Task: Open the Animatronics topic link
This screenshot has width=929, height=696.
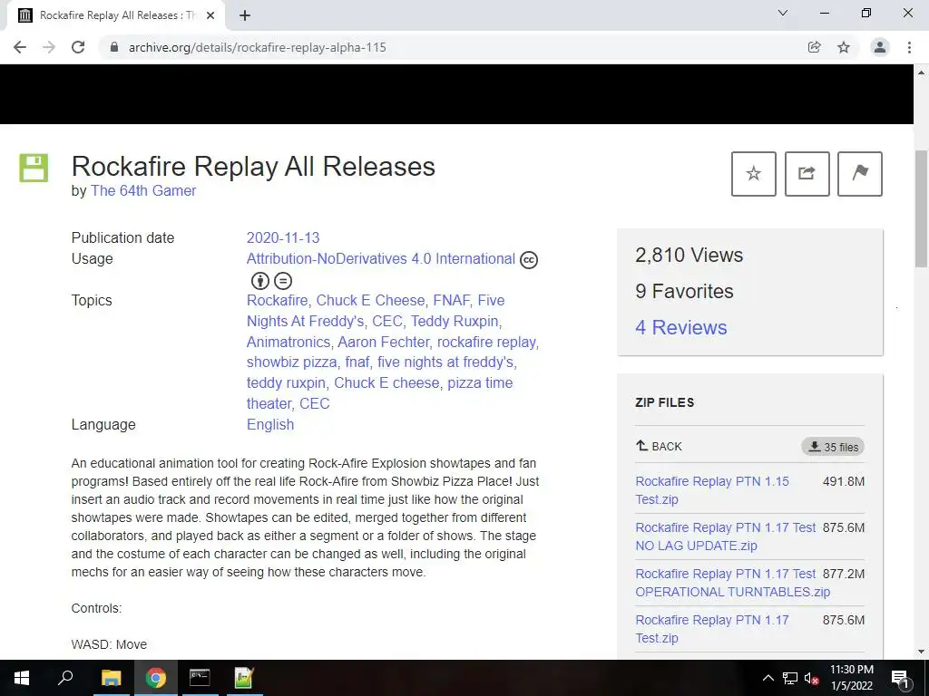Action: 288,342
